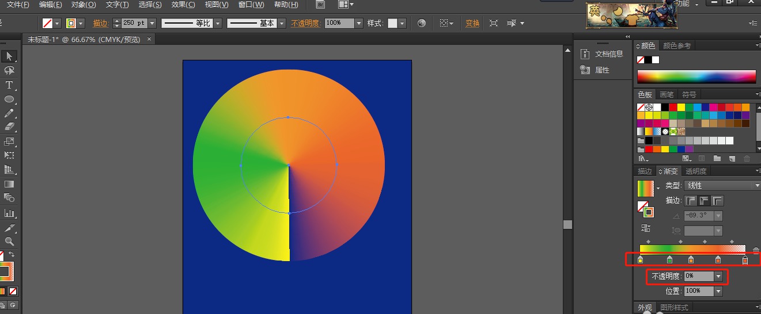The image size is (761, 314).
Task: Delete gradient stop with trash icon
Action: 756,250
